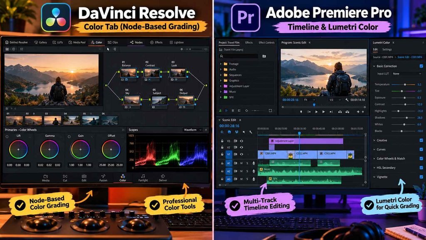Open the Gallery panel in DaVinci Resolve
The height and width of the screenshot is (240, 426).
point(41,42)
